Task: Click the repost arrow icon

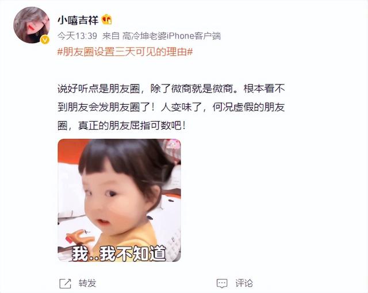Action: click(x=65, y=283)
